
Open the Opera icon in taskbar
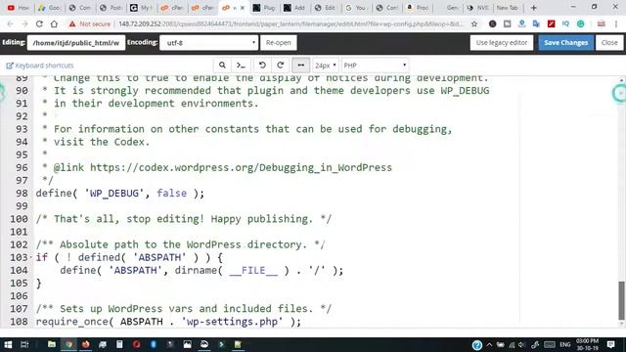coord(137,344)
